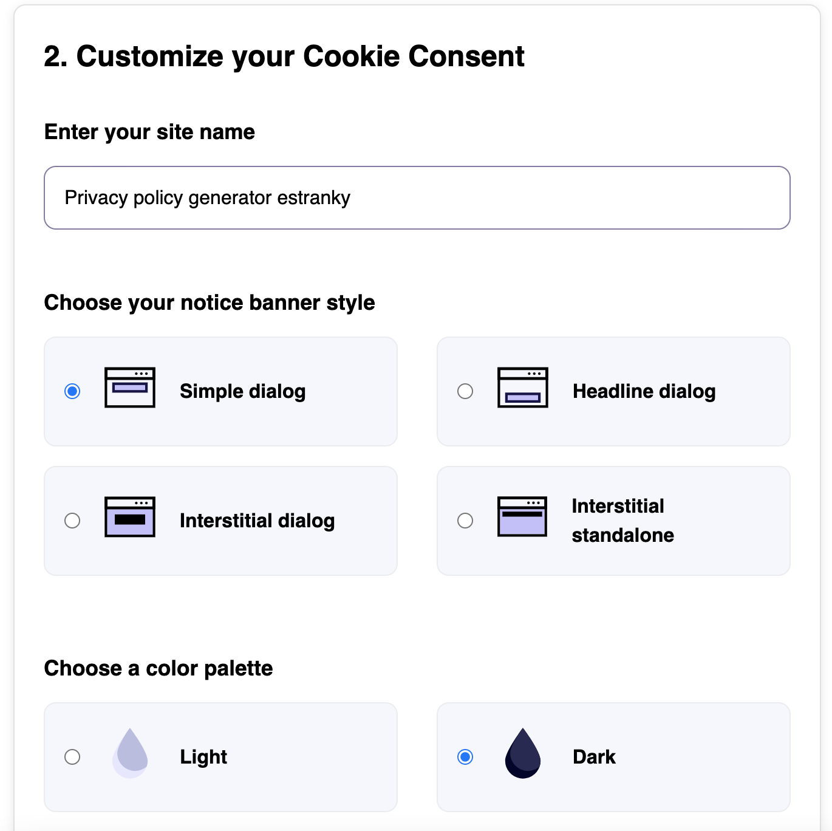Image resolution: width=832 pixels, height=831 pixels.
Task: Click the Interstitial dialog label text
Action: [257, 521]
